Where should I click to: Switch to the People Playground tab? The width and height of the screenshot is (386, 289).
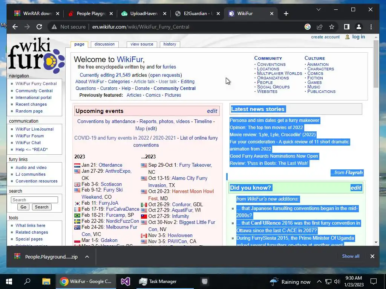[91, 14]
